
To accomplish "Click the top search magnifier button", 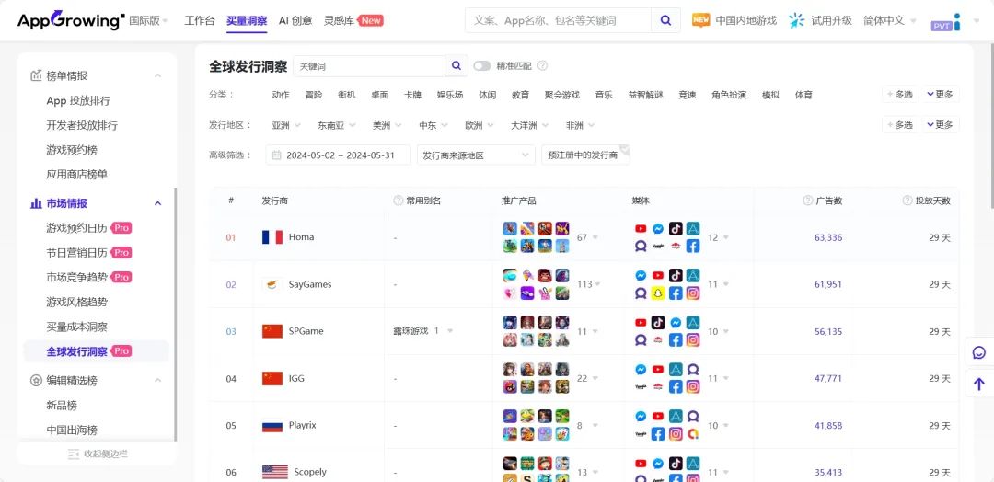I will point(665,20).
